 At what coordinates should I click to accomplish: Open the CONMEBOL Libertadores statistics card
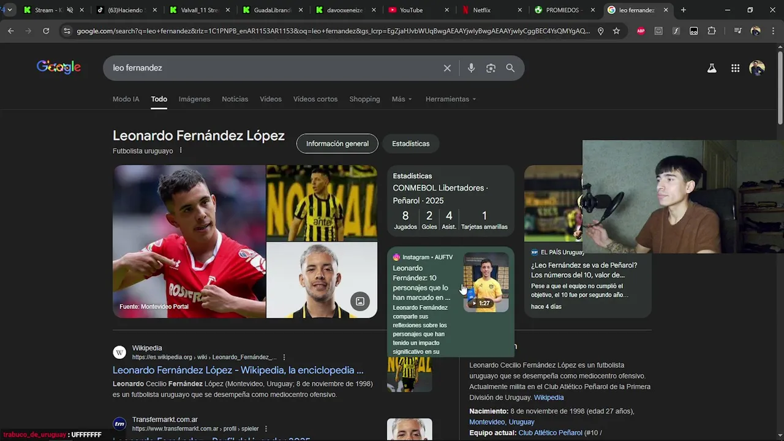[451, 200]
